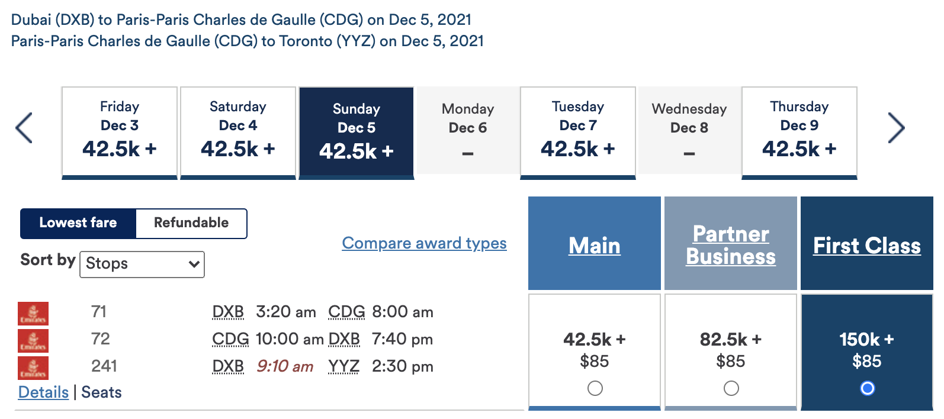This screenshot has height=419, width=944.
Task: Select Partner Business 82.5k fare radio button
Action: (x=731, y=388)
